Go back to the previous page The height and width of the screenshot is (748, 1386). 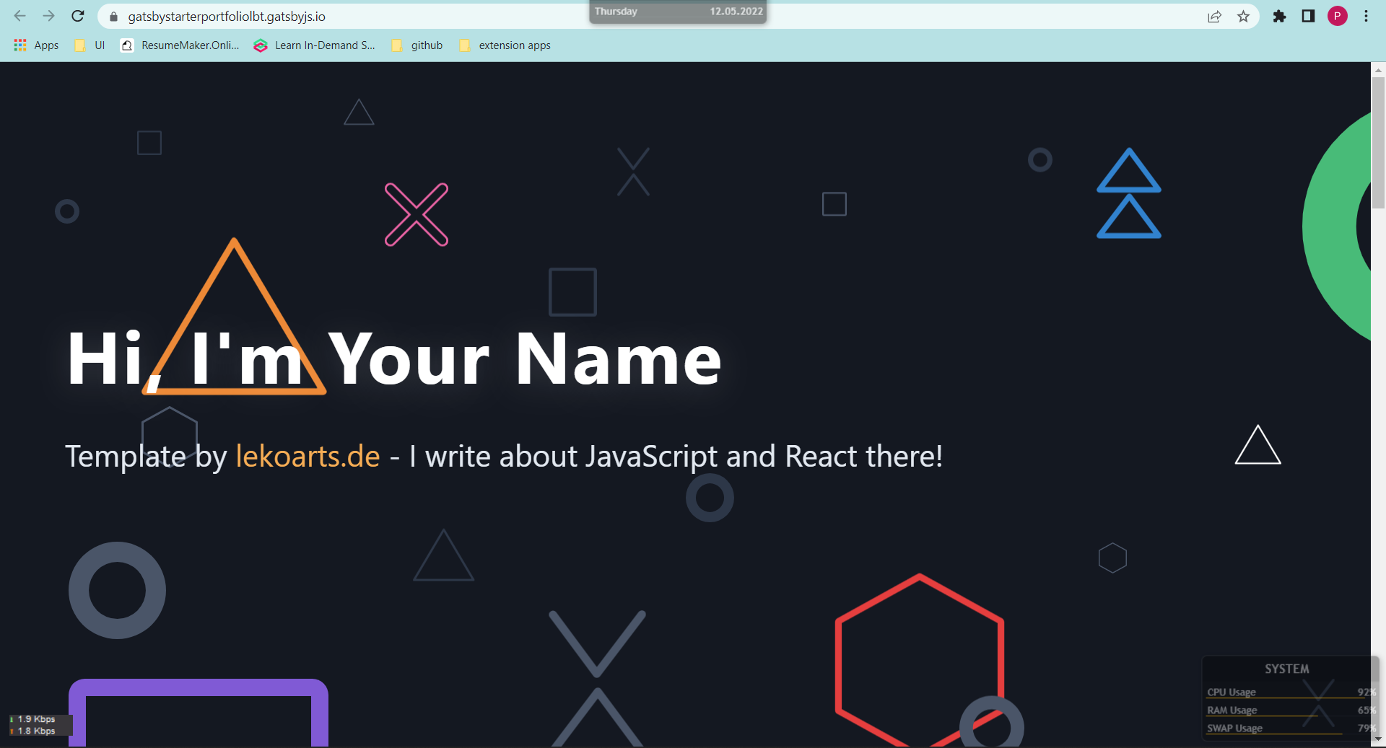(20, 16)
